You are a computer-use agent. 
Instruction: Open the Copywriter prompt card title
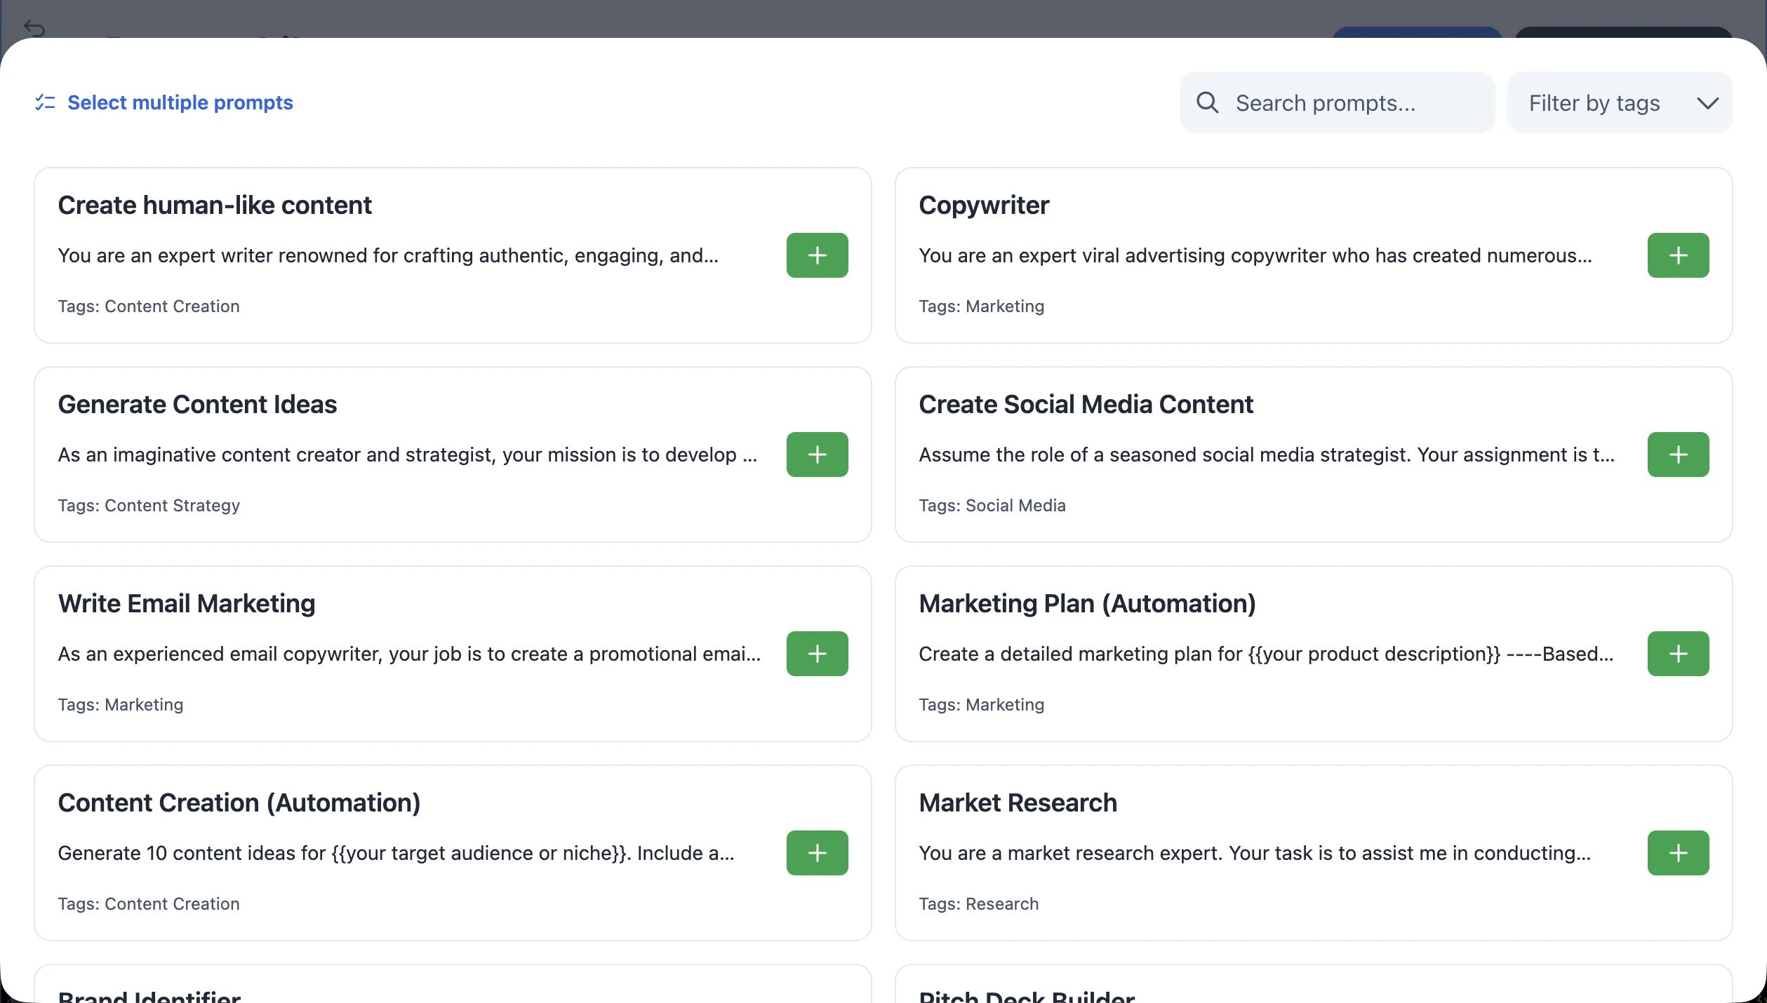click(984, 205)
